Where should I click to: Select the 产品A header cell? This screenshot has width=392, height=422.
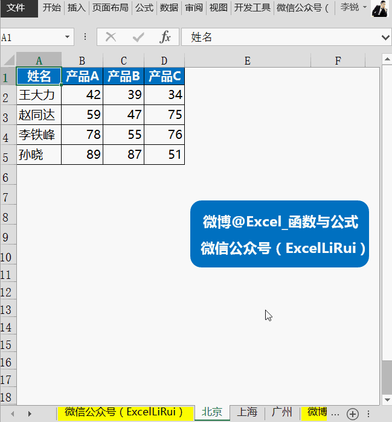(x=82, y=76)
